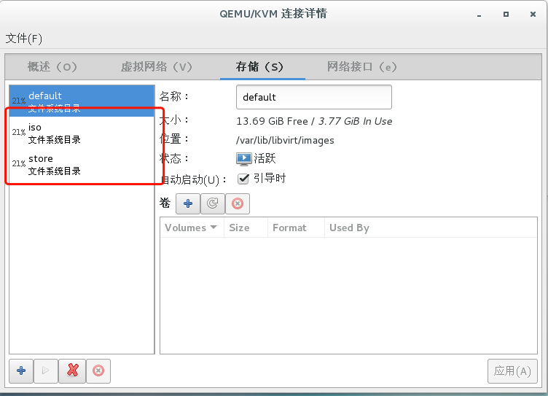The image size is (548, 396).
Task: Refresh the volume list
Action: [x=213, y=203]
